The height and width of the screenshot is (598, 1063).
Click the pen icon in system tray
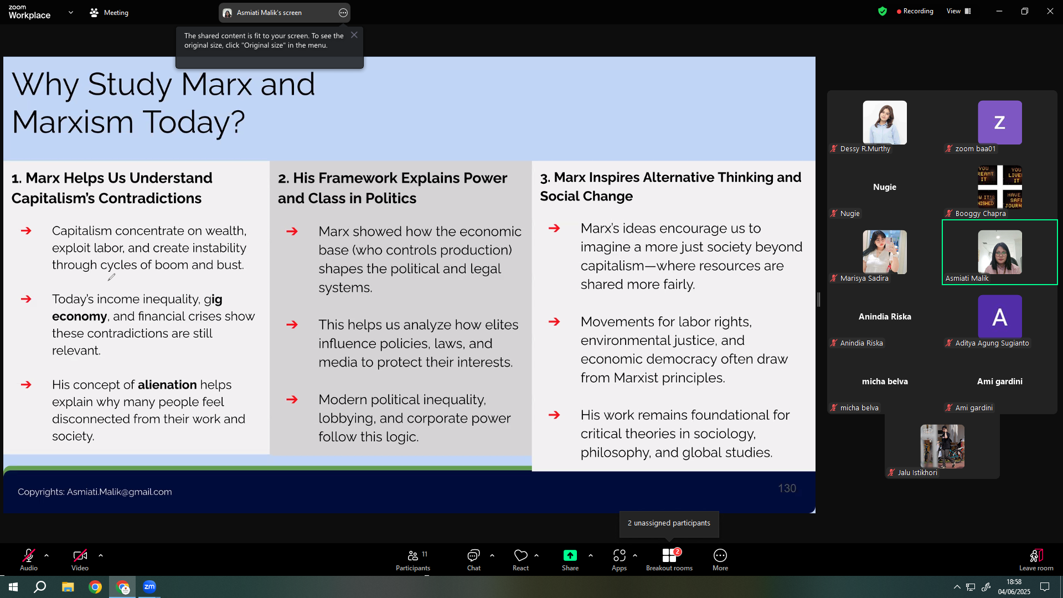click(x=986, y=587)
